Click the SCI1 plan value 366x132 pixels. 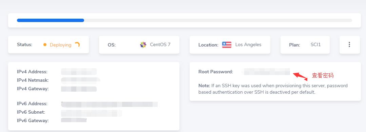315,44
